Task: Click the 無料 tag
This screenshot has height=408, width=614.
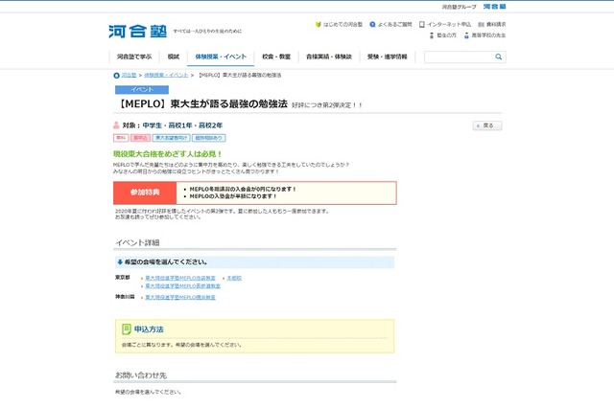Action: (x=121, y=138)
